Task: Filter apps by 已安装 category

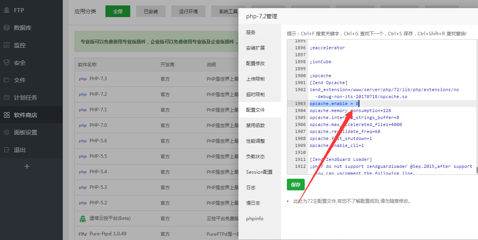Action: [151, 12]
